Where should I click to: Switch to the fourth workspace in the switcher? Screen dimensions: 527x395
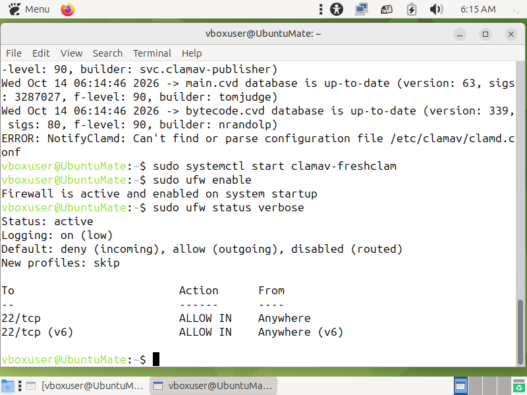point(504,386)
